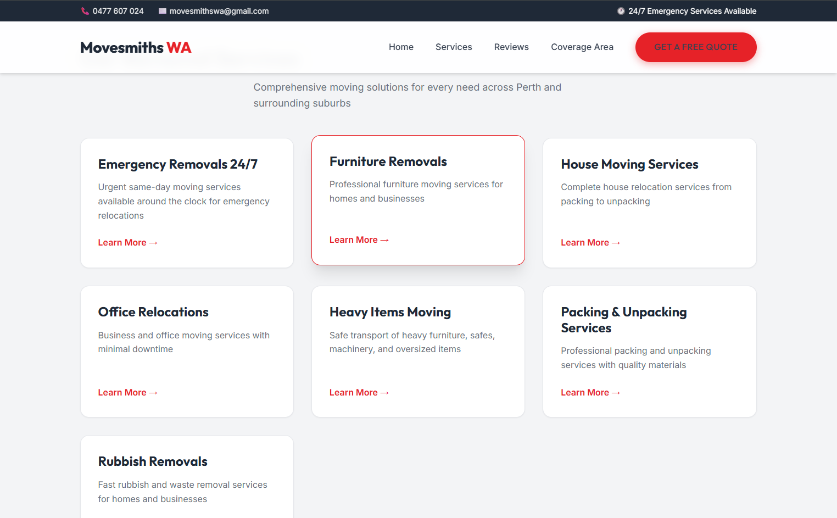Open the Services menu item
Image resolution: width=837 pixels, height=518 pixels.
tap(454, 47)
